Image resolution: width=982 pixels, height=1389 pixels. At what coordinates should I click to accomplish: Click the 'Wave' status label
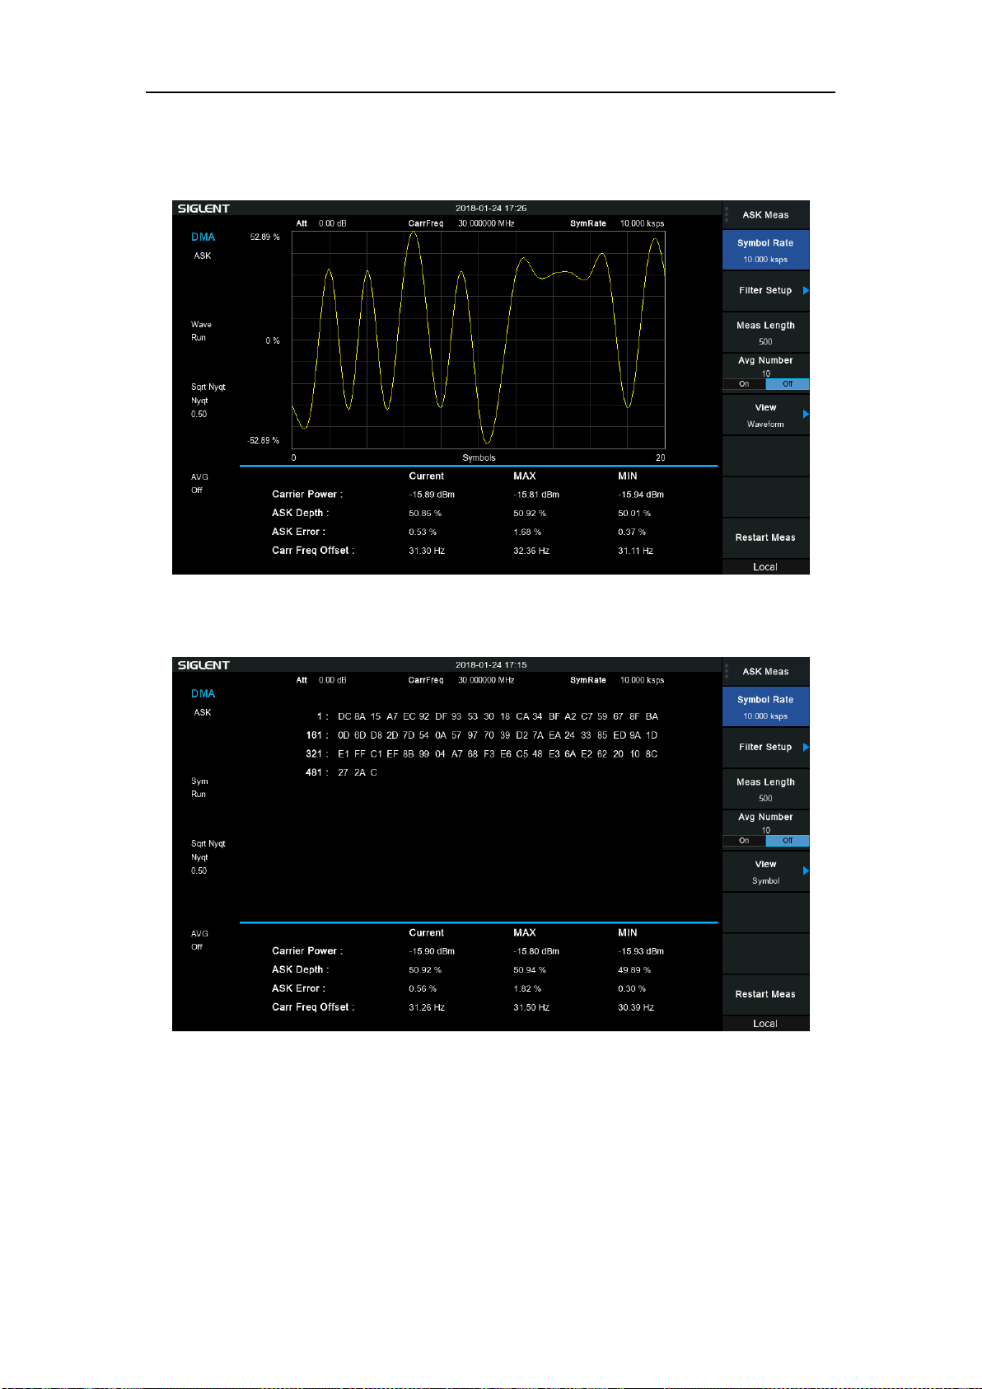pos(201,325)
